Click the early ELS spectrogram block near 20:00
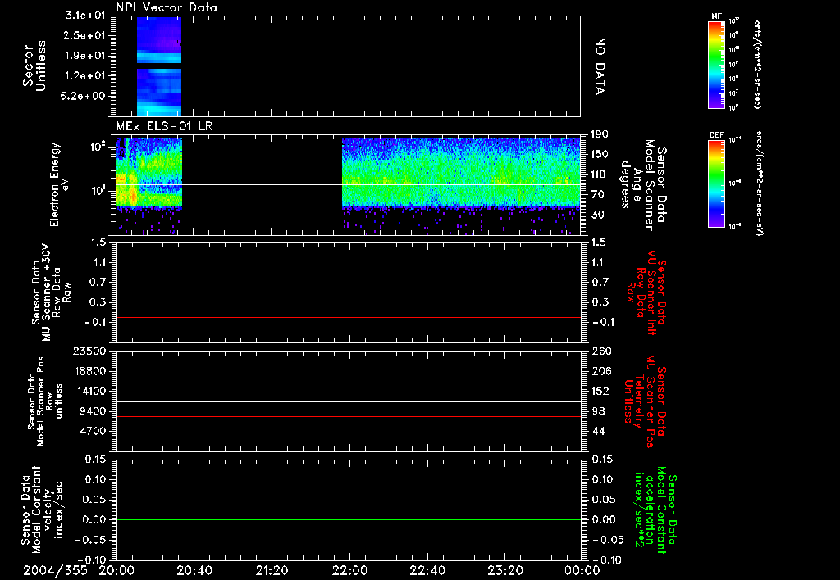 [x=149, y=186]
